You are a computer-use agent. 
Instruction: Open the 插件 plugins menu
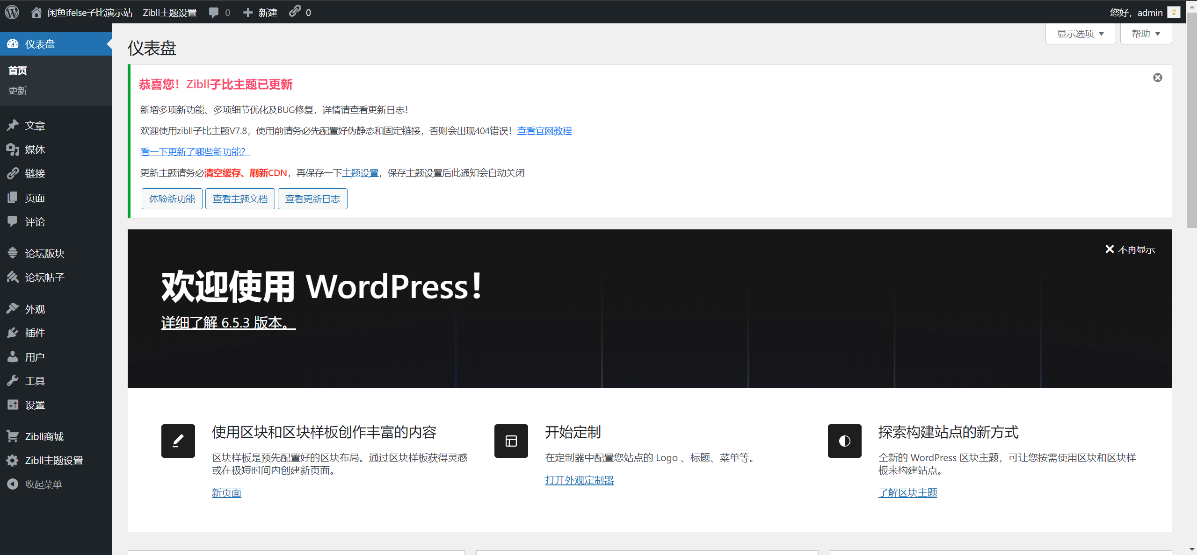click(35, 333)
